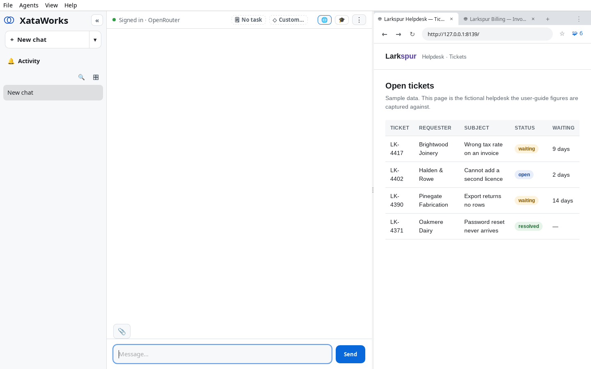
Task: Click the resolved status badge
Action: tap(529, 226)
